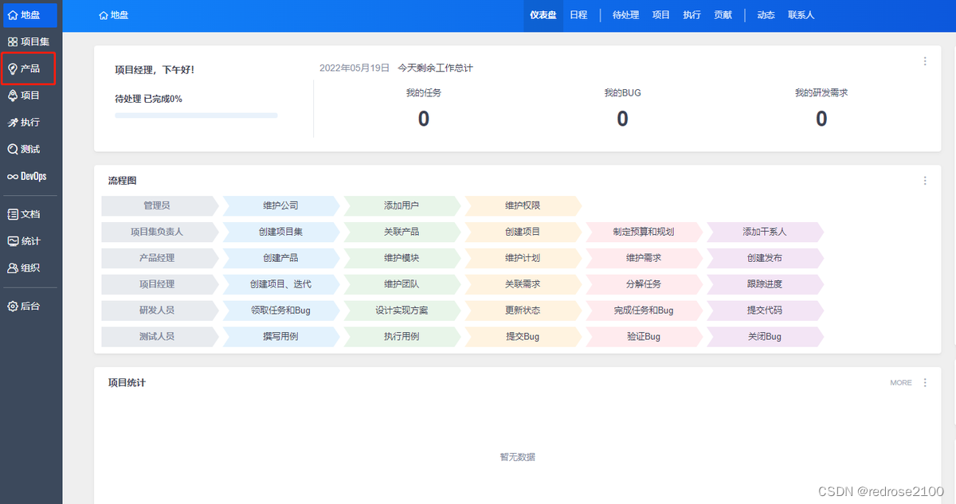Open the 贡献 tab
956x504 pixels.
click(723, 15)
